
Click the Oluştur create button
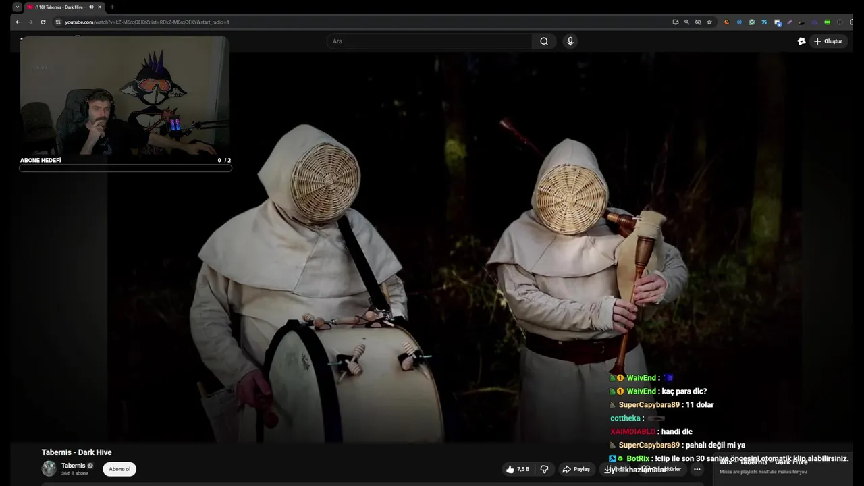[x=828, y=41]
